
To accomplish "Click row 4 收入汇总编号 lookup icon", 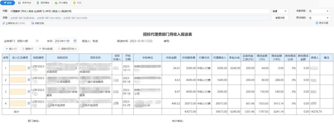I will 29,104.
